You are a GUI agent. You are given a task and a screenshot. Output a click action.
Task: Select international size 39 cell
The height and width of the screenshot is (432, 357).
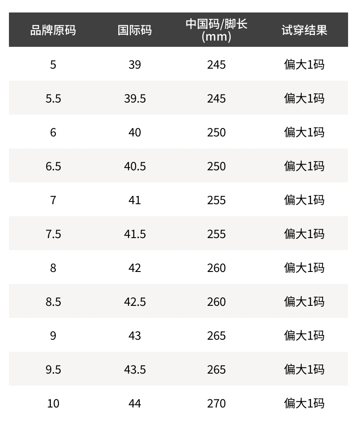134,65
